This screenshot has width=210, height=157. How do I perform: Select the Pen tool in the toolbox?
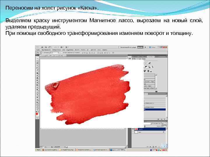coord(37,92)
